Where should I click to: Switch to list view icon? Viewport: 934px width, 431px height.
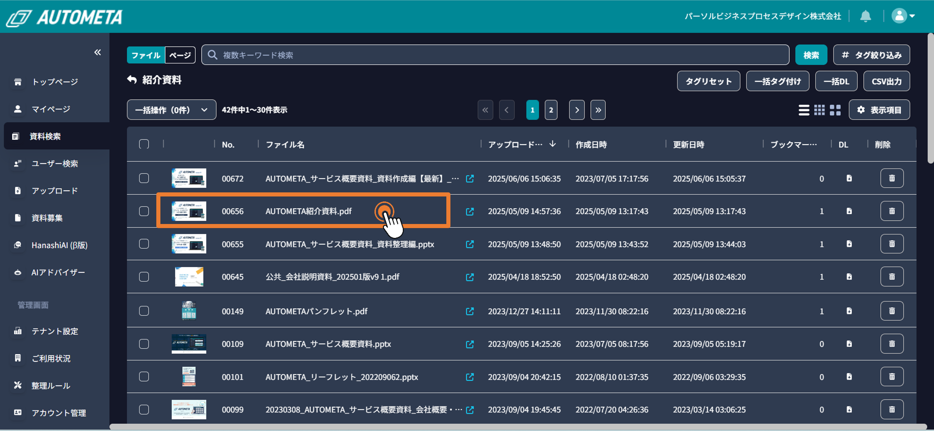pos(804,110)
